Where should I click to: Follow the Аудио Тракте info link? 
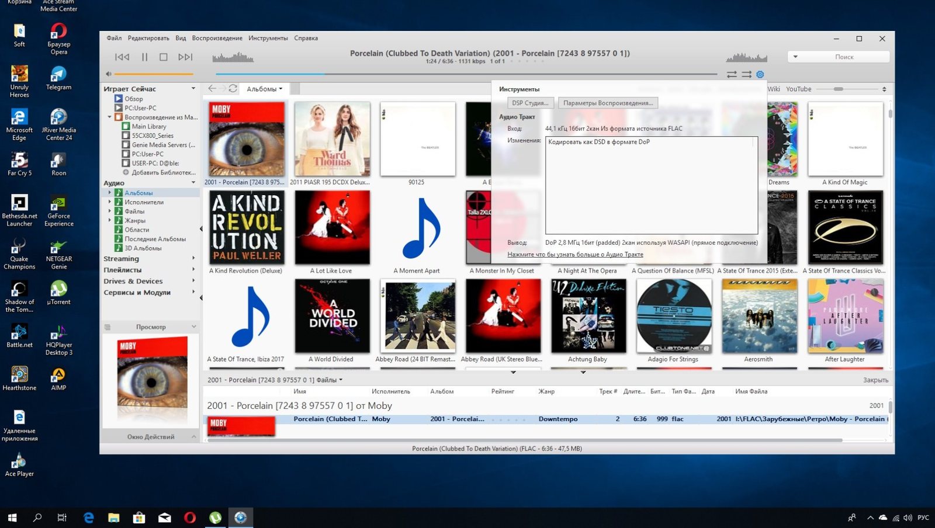pos(575,255)
